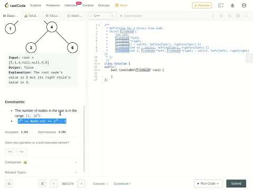Open the Discuss menu item
253x190 pixels.
[104, 5]
